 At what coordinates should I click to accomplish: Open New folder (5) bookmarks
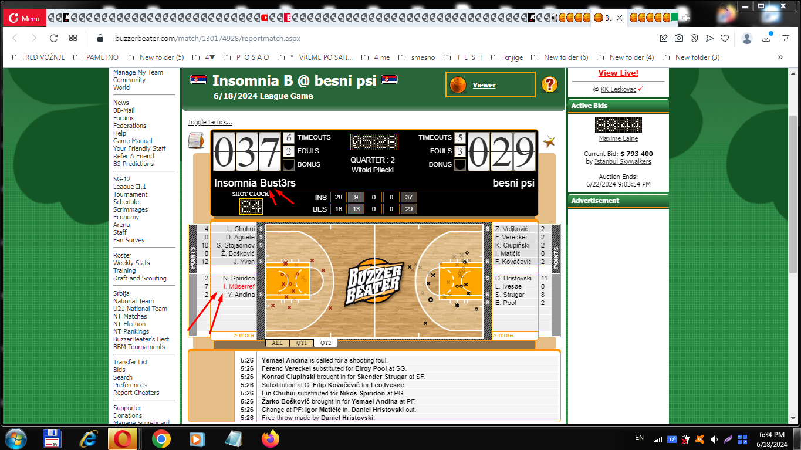click(x=155, y=57)
